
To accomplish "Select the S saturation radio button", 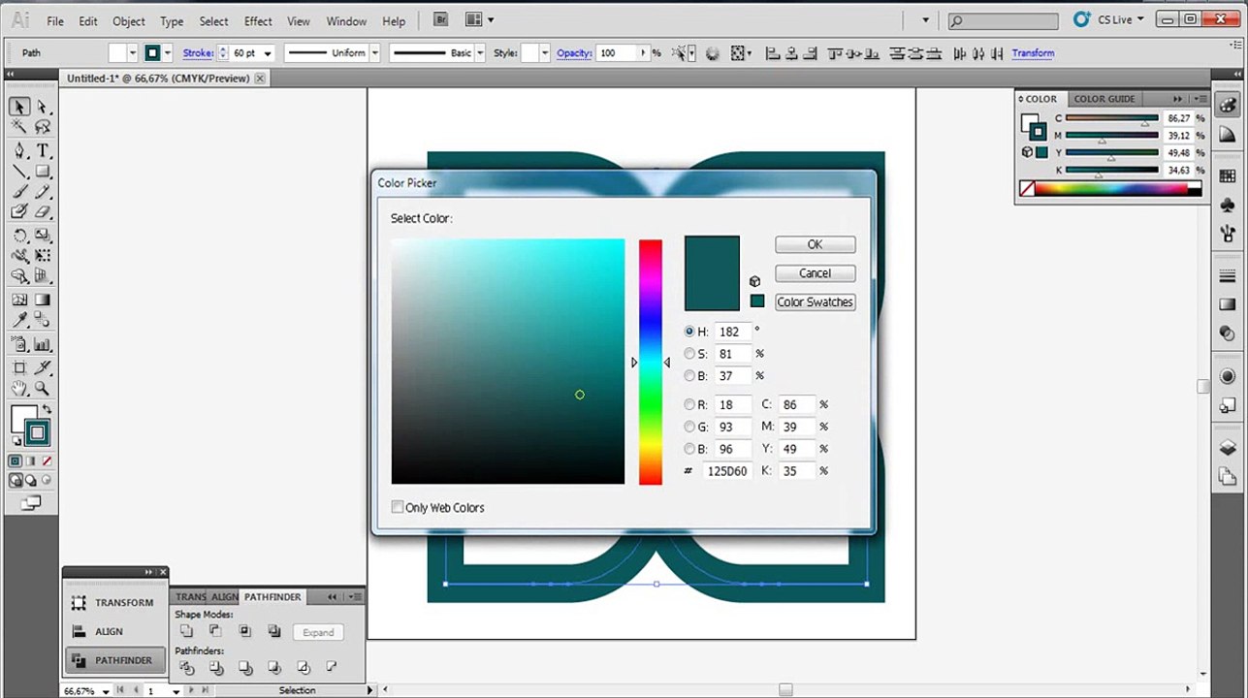I will click(x=689, y=354).
